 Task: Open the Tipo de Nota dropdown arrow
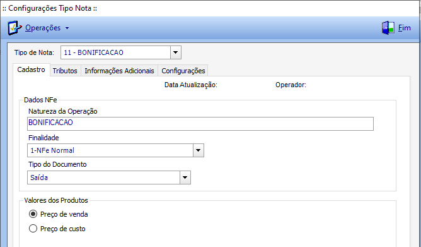pos(176,52)
